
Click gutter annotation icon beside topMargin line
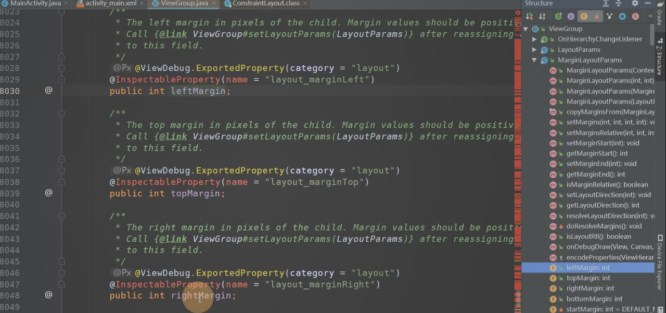(x=48, y=193)
